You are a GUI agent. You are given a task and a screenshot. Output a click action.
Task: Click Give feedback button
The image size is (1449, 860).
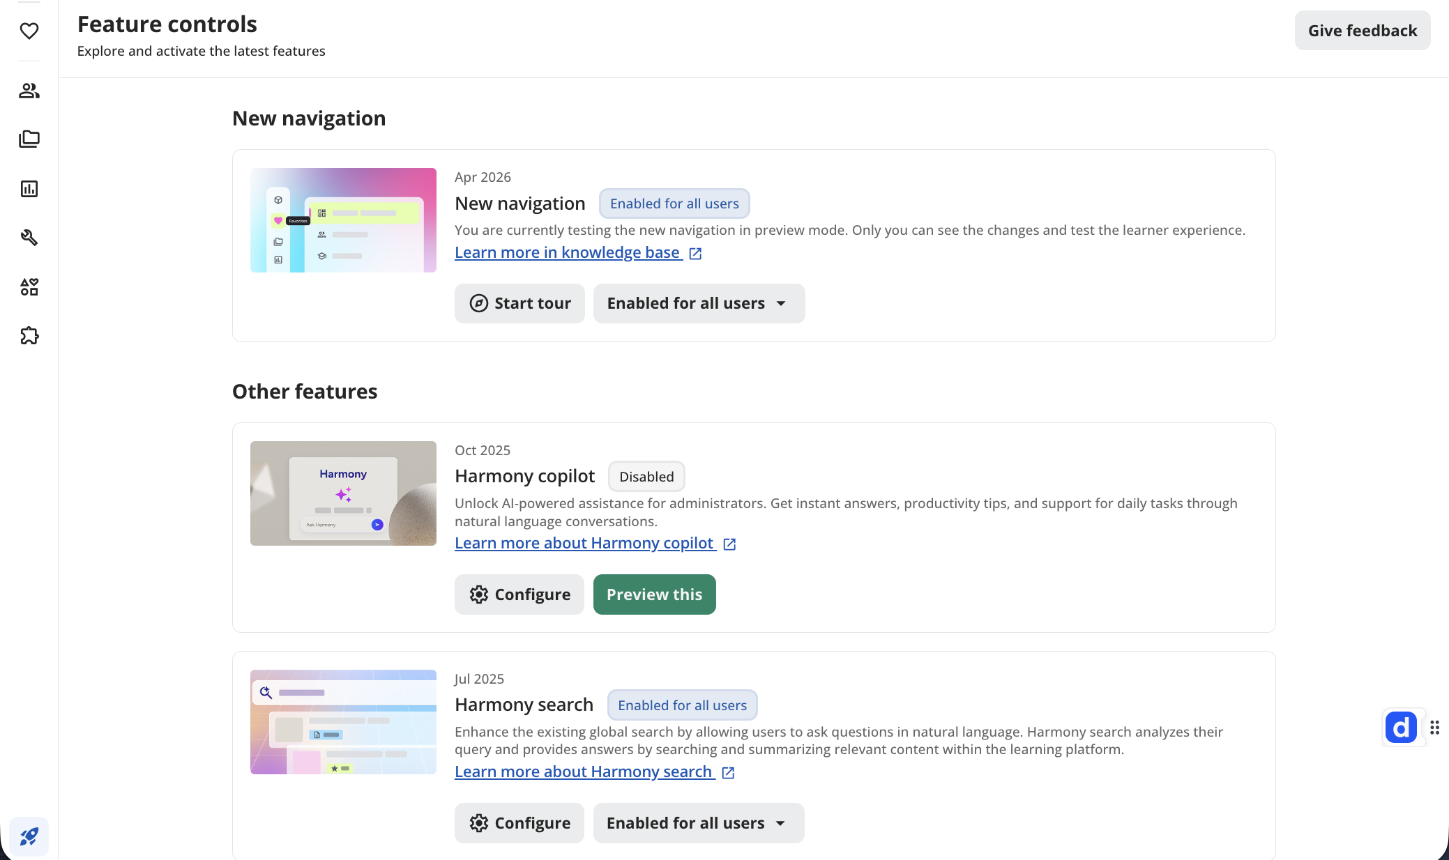1362,31
